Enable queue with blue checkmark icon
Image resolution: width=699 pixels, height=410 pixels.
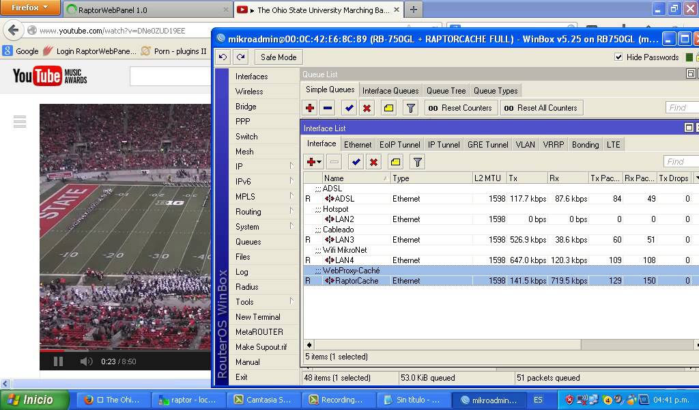coord(349,108)
